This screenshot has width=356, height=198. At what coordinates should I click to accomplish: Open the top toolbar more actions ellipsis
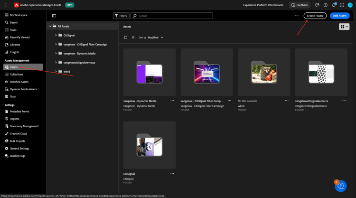pyautogui.click(x=297, y=16)
